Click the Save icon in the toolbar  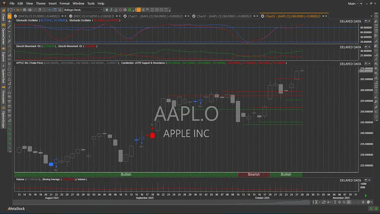[x=25, y=10]
